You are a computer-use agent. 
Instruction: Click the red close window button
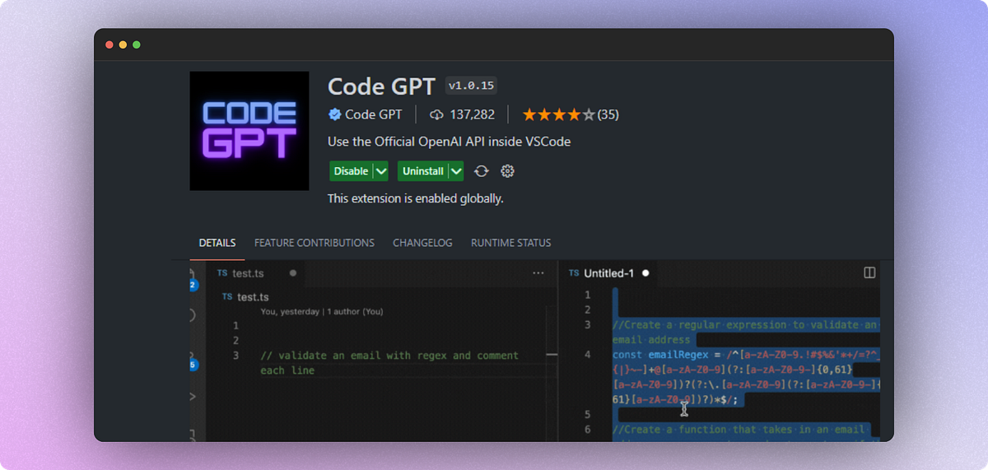110,44
